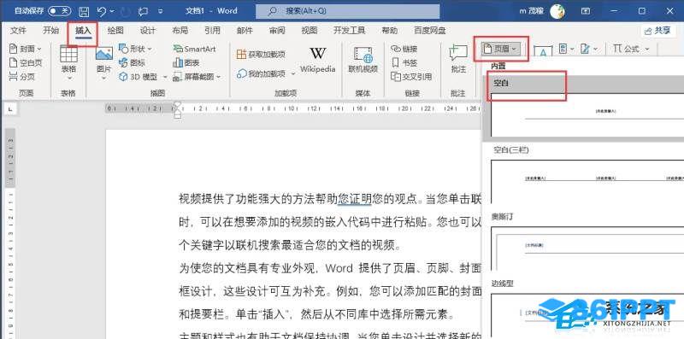Open the Wikipedia add-in

point(317,60)
